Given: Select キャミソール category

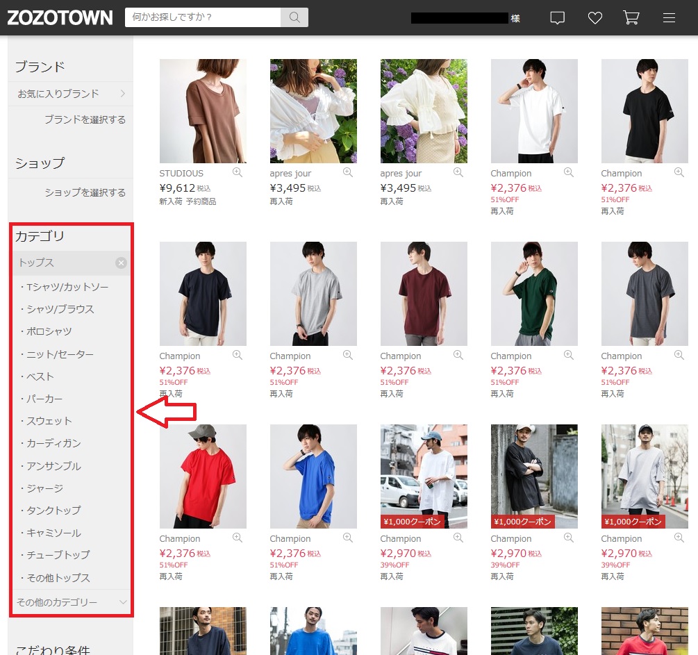Looking at the screenshot, I should (x=53, y=533).
